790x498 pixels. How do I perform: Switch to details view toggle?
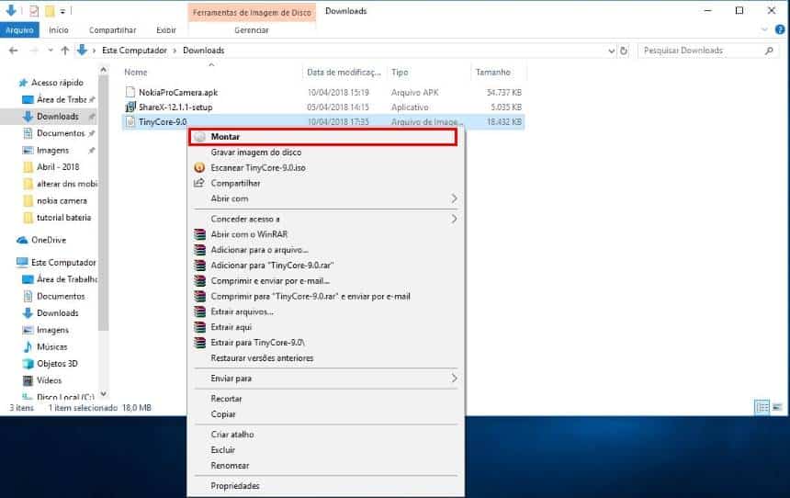(762, 407)
